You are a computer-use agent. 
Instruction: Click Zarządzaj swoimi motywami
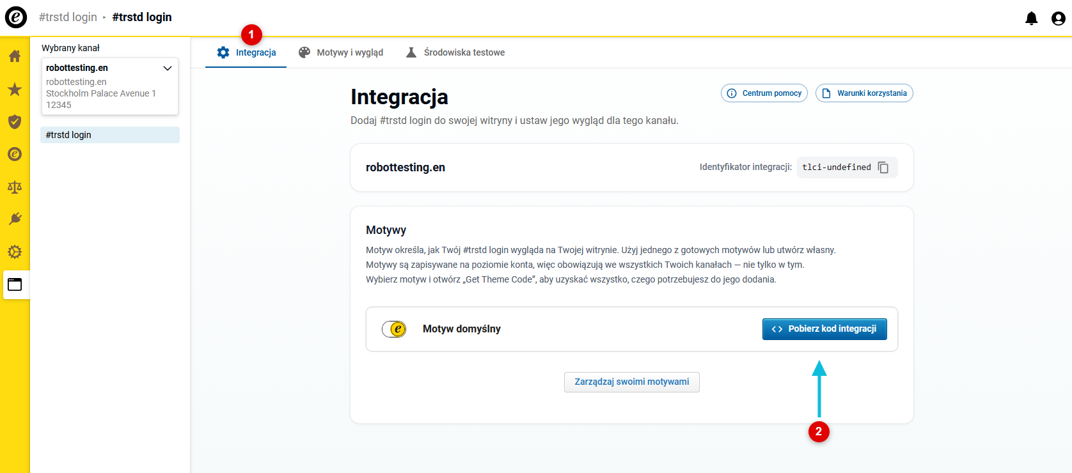tap(632, 382)
